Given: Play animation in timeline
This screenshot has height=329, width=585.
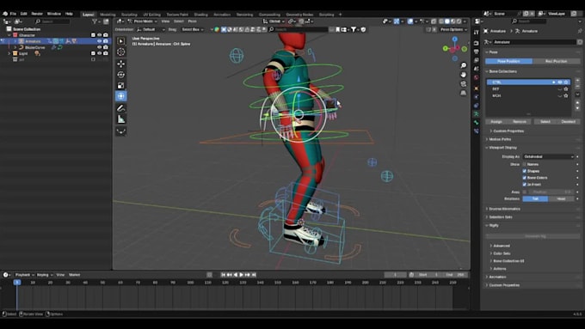Looking at the screenshot, I should click(242, 275).
